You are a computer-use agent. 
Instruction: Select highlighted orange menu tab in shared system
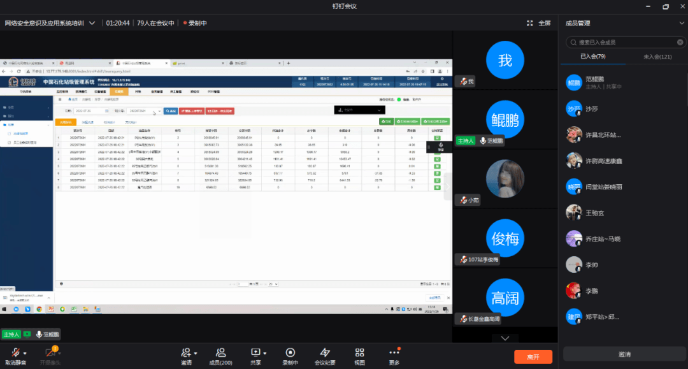coord(119,92)
